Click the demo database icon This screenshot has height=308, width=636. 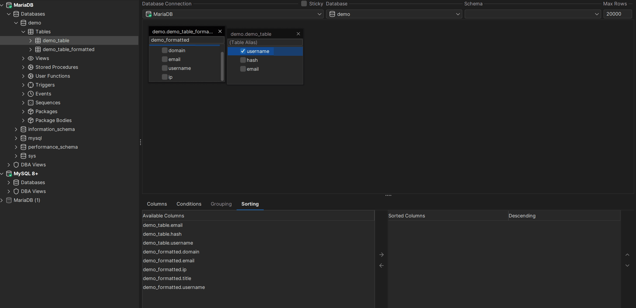[23, 23]
